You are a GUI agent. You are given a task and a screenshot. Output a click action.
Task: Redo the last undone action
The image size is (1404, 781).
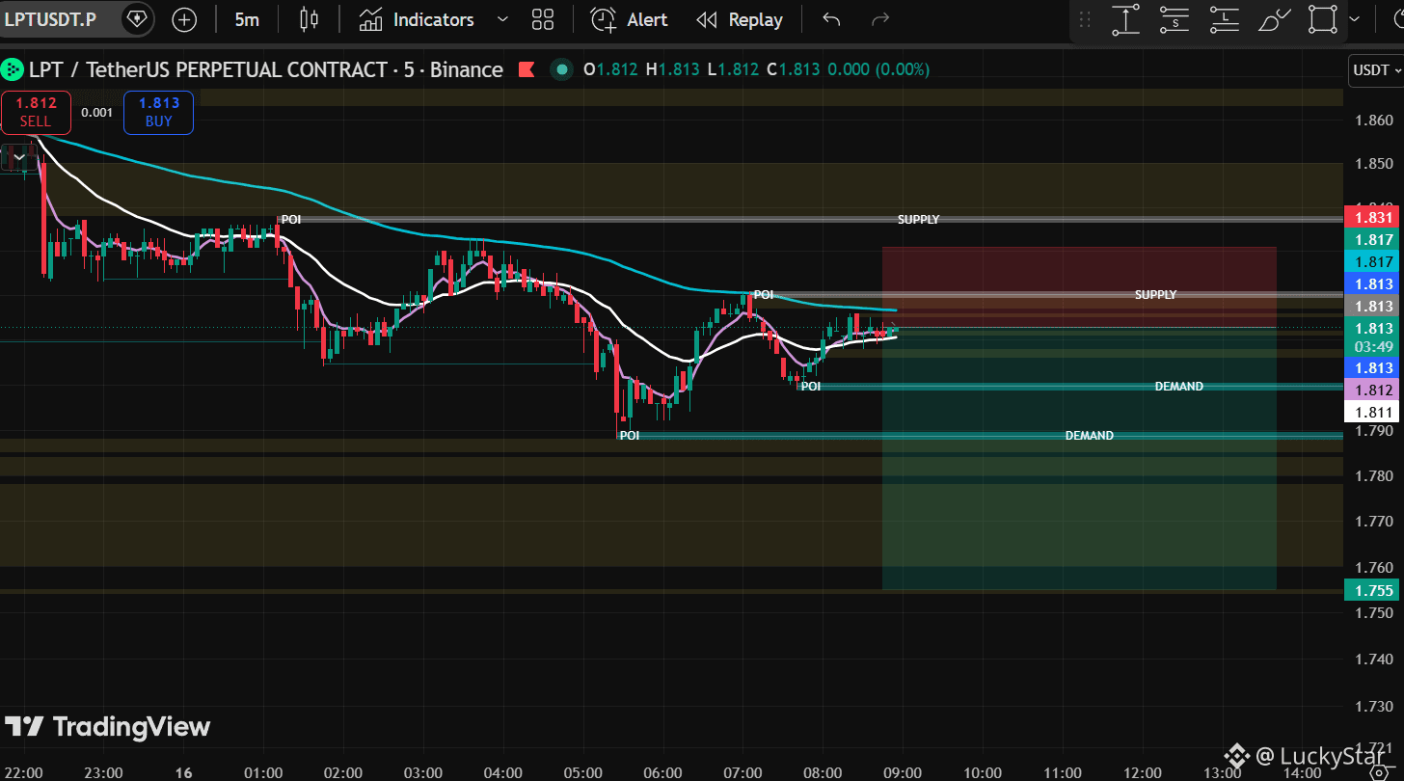pos(879,19)
